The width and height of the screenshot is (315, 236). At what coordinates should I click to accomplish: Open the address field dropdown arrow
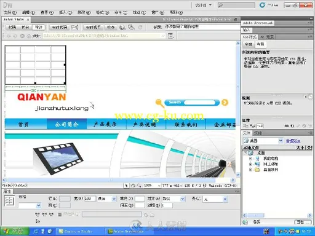pyautogui.click(x=163, y=36)
